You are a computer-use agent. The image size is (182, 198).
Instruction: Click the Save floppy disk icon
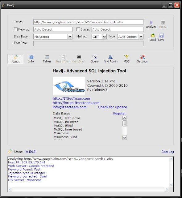click(161, 35)
